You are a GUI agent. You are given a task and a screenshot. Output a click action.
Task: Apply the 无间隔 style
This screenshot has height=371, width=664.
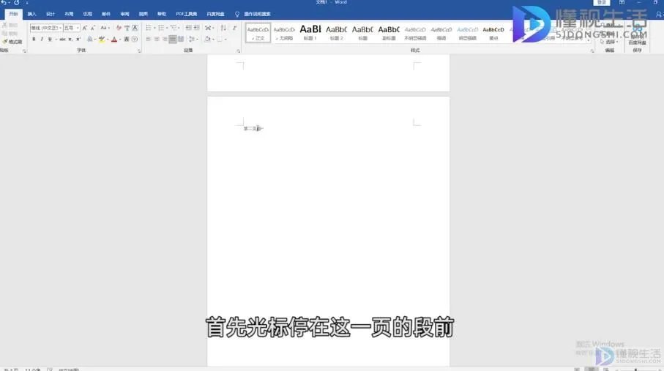pyautogui.click(x=284, y=33)
